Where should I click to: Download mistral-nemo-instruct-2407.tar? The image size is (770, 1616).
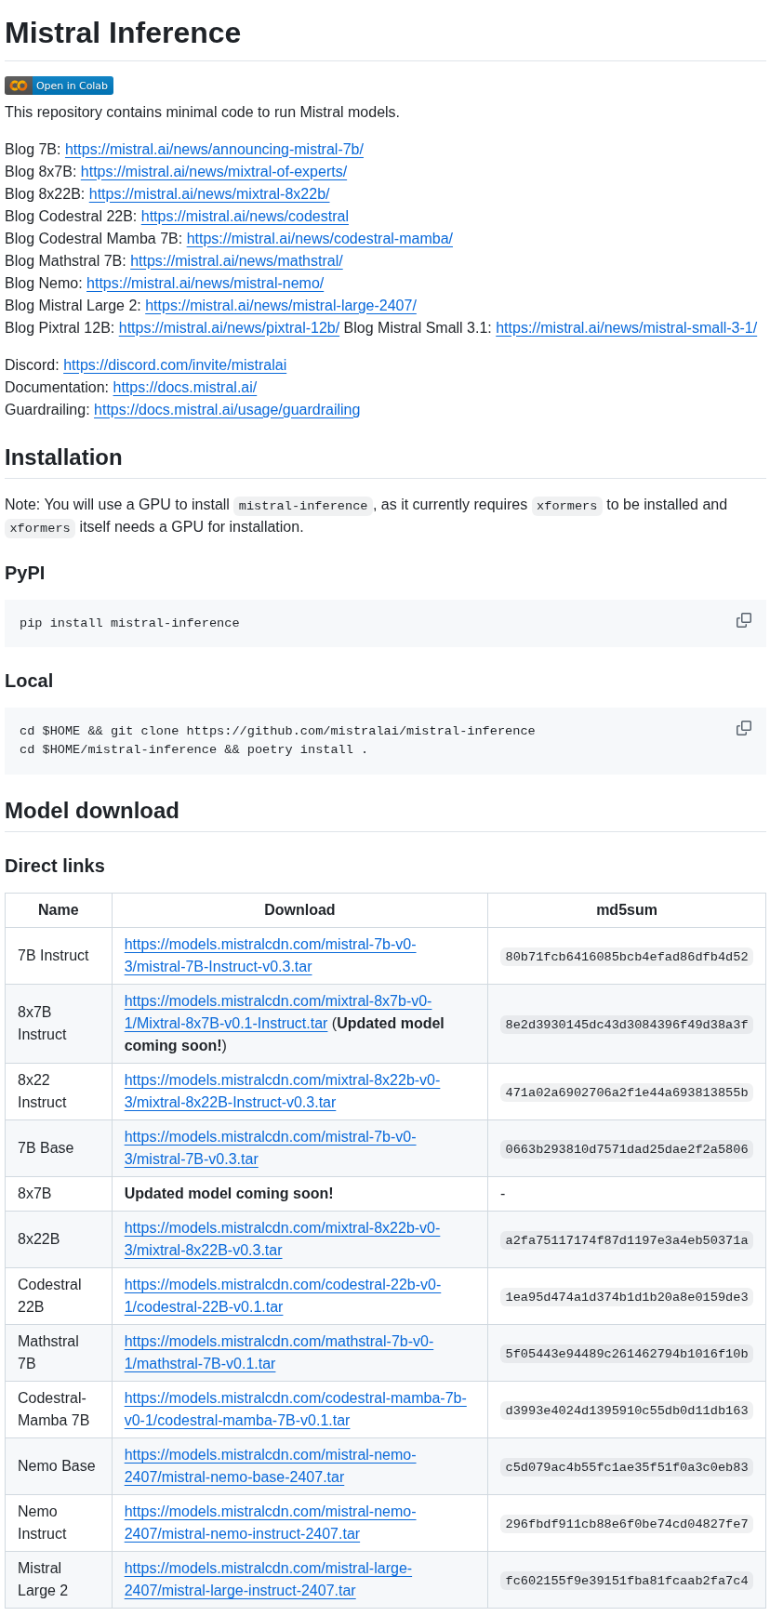pyautogui.click(x=270, y=1523)
